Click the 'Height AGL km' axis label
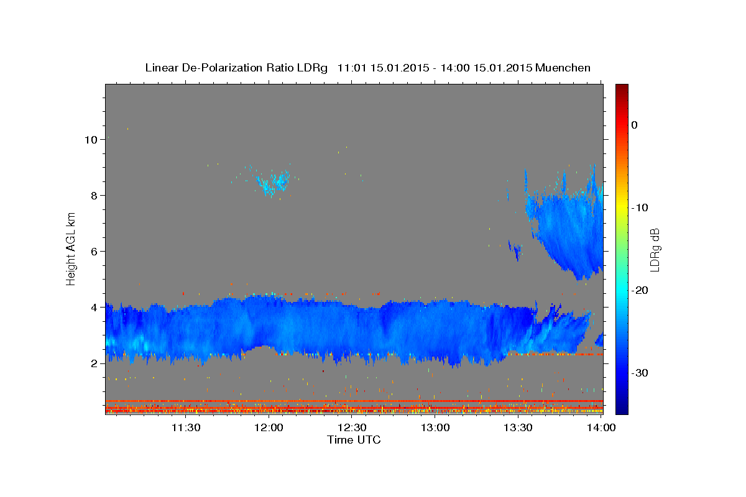This screenshot has width=746, height=497. 71,248
